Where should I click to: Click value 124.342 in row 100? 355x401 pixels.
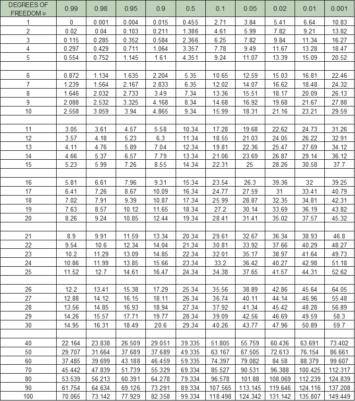pyautogui.click(x=250, y=396)
